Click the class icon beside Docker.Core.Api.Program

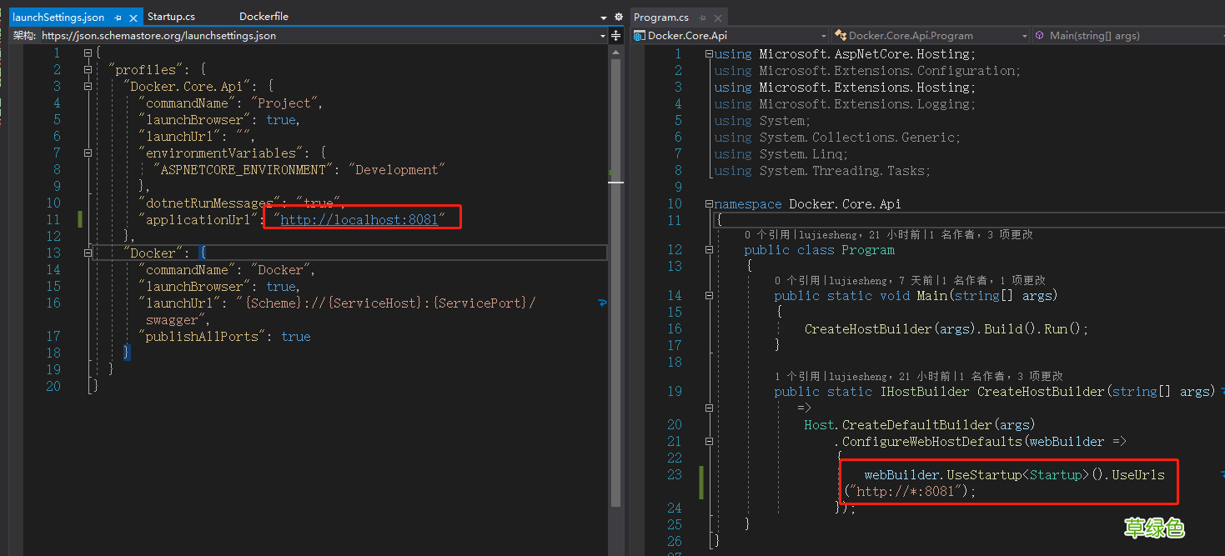839,35
